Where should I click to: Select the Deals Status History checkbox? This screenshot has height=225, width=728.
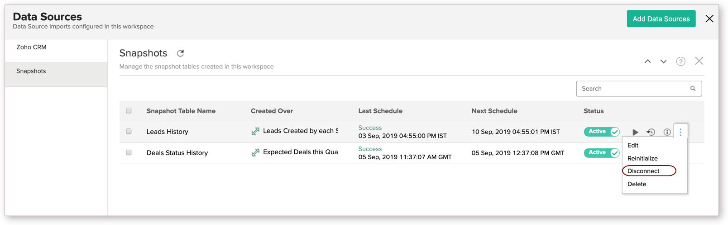click(x=129, y=152)
